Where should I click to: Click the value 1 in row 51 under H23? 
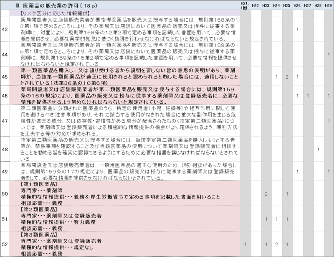[266, 219]
